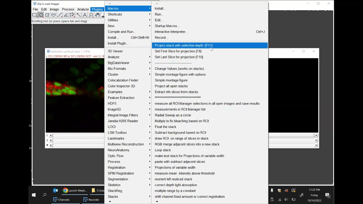The height and width of the screenshot is (204, 363).
Task: Select the Freehand selection tool
Action: click(x=53, y=15)
